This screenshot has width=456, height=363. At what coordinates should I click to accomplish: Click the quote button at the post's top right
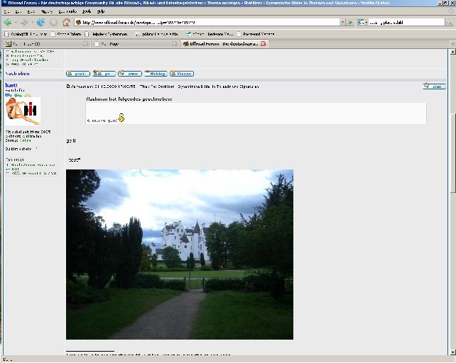pos(434,86)
